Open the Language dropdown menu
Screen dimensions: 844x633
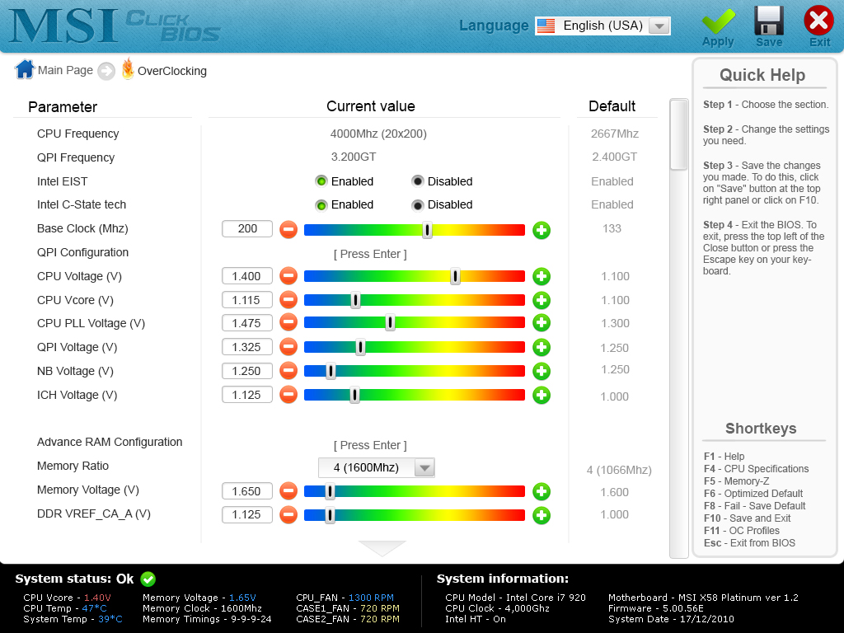pyautogui.click(x=659, y=26)
